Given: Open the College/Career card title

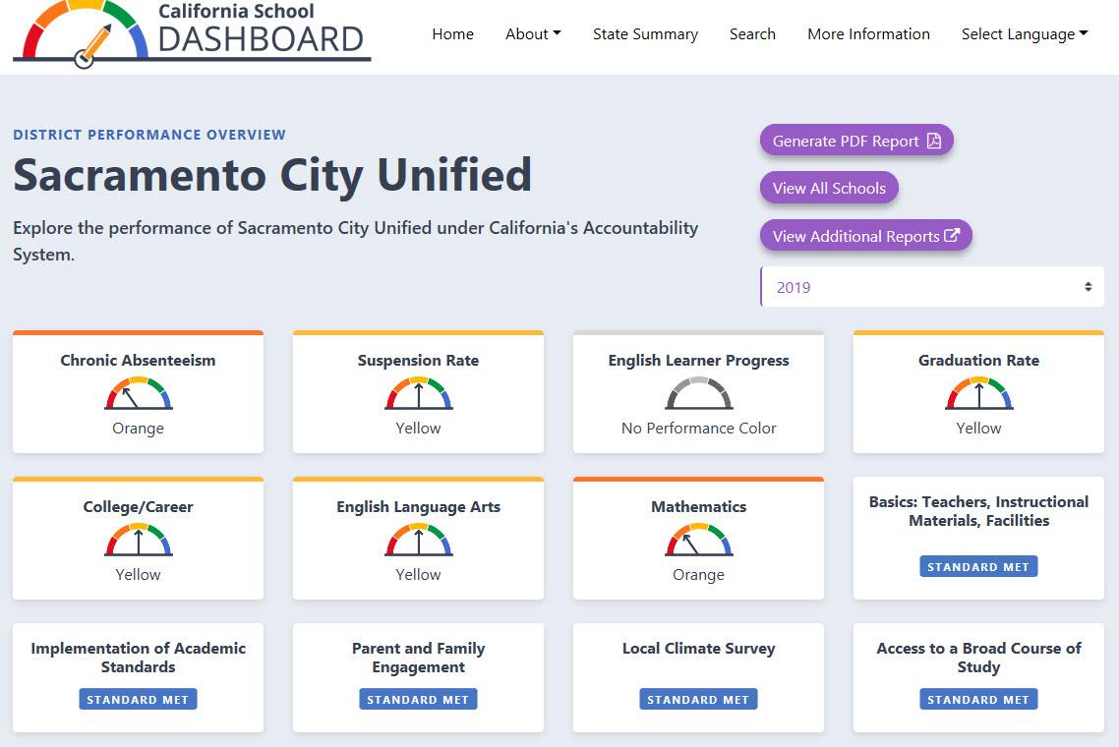Looking at the screenshot, I should 138,506.
